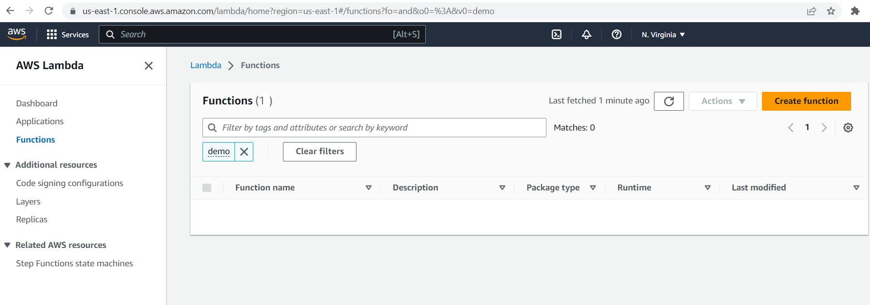Open the Actions dropdown
Screen dimensions: 870x305
click(722, 101)
